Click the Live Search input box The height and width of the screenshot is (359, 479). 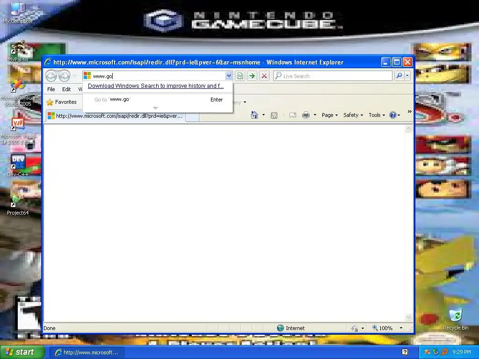pyautogui.click(x=333, y=76)
